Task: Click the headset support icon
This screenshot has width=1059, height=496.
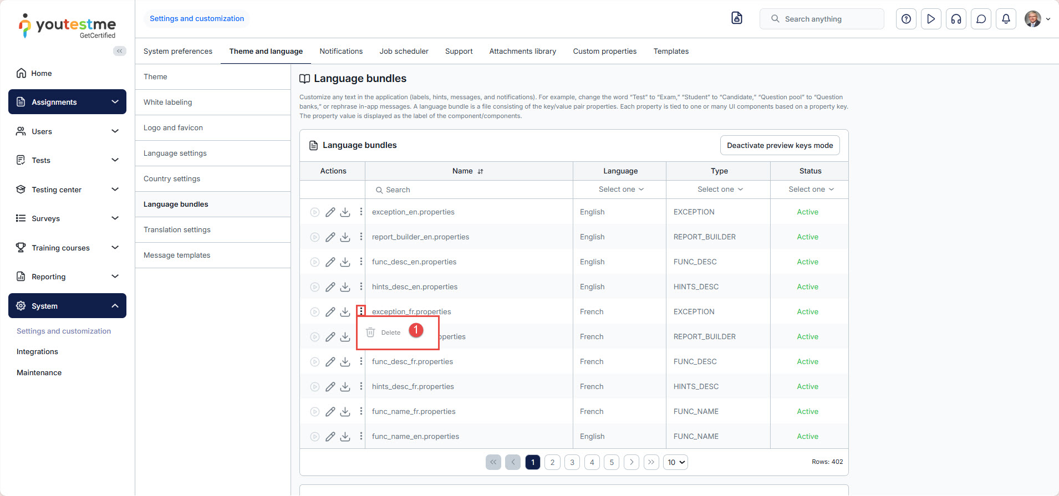Action: tap(956, 19)
